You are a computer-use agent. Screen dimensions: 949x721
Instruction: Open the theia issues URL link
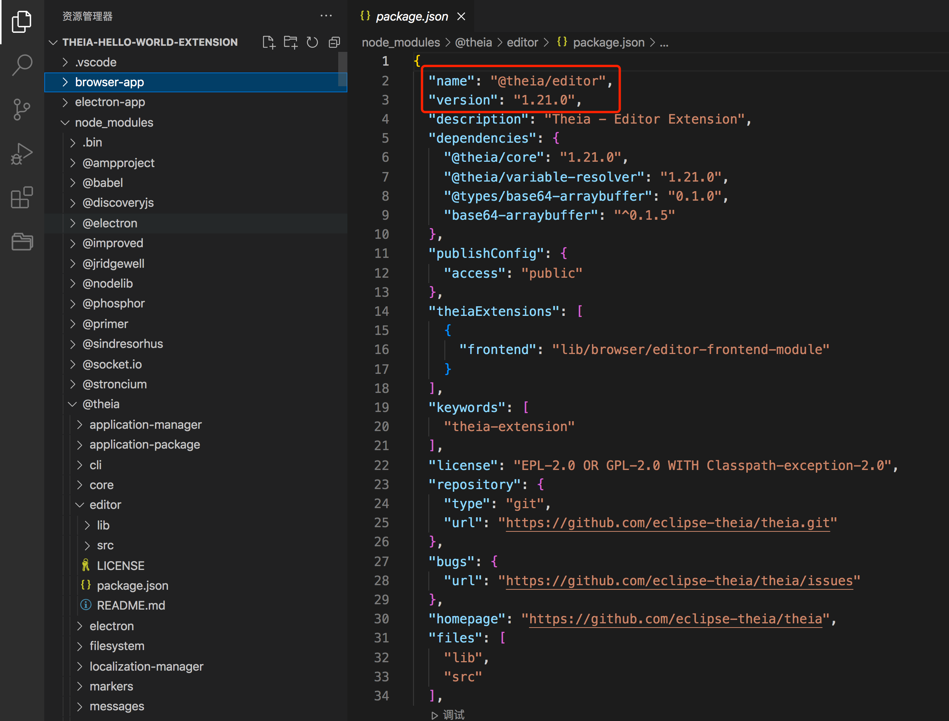click(x=678, y=581)
